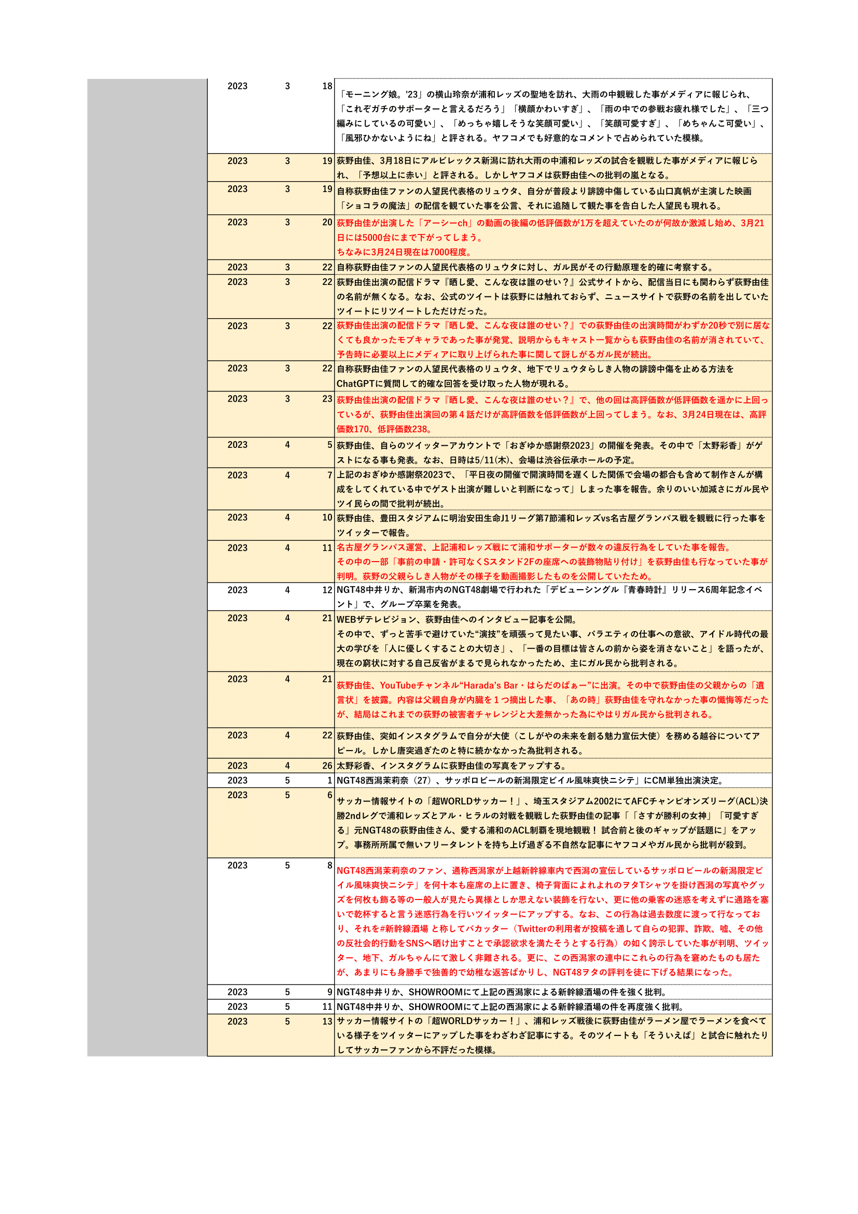The width and height of the screenshot is (858, 1214).
Task: Select the entry about 越谷 こしがやの未来を創る魅力宣伝大使
Action: pyautogui.click(x=553, y=743)
